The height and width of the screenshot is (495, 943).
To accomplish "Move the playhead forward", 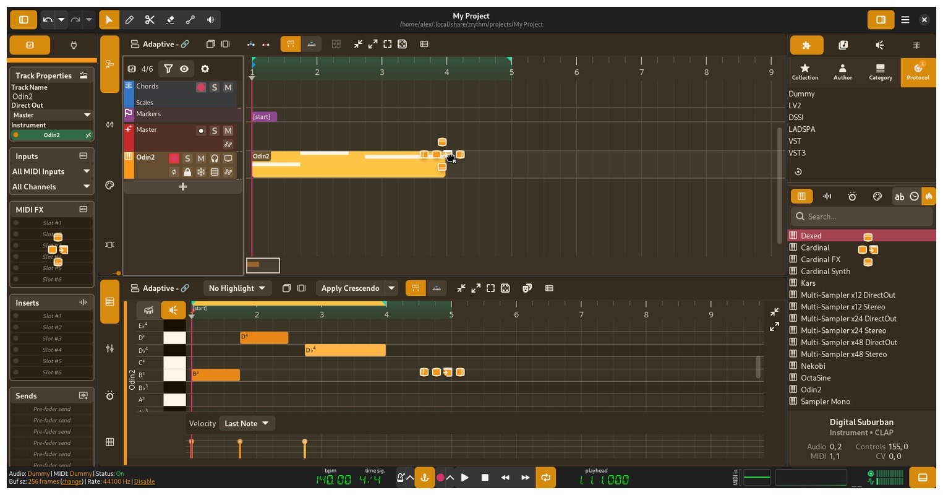I will tap(526, 478).
